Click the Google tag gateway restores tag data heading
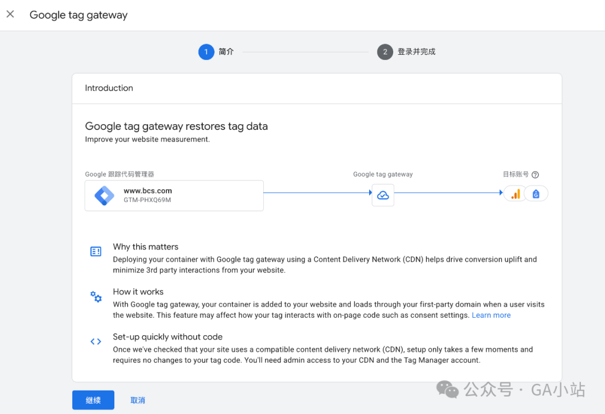This screenshot has height=414, width=605. (176, 126)
